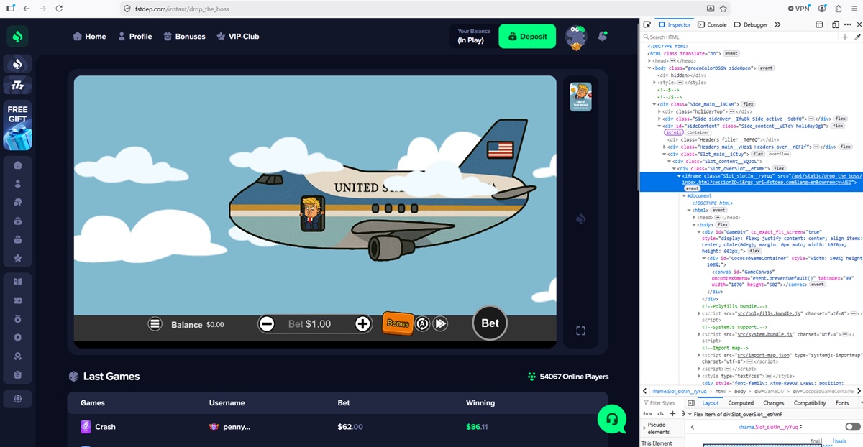Image resolution: width=863 pixels, height=447 pixels.
Task: Click the notification bell icon
Action: coord(603,35)
